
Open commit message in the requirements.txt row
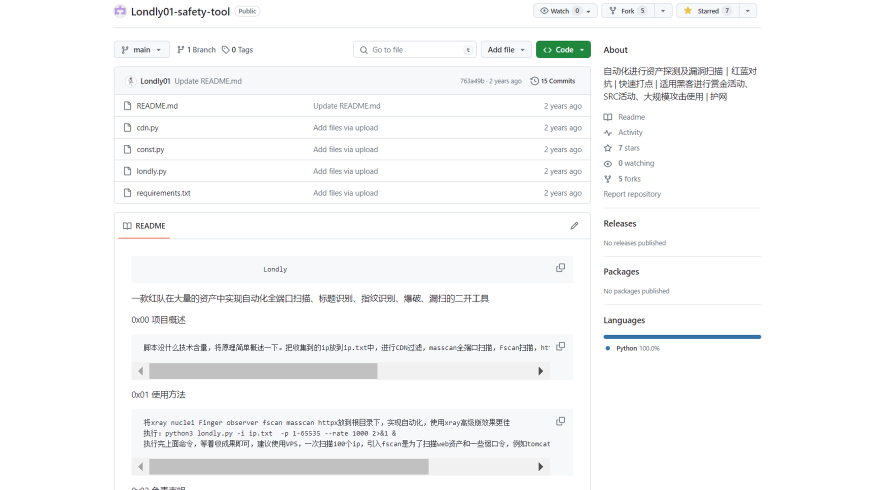coord(345,193)
